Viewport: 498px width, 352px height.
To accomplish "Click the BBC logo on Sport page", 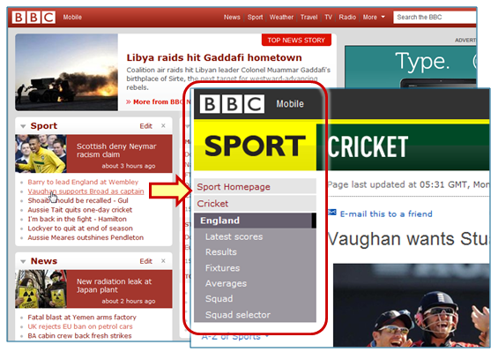I will coord(232,104).
